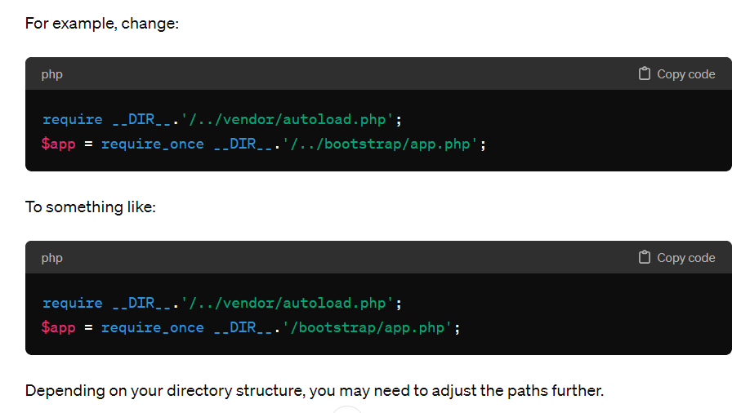The image size is (750, 413).
Task: Click the first "require" keyword in the top snippet
Action: coord(73,119)
